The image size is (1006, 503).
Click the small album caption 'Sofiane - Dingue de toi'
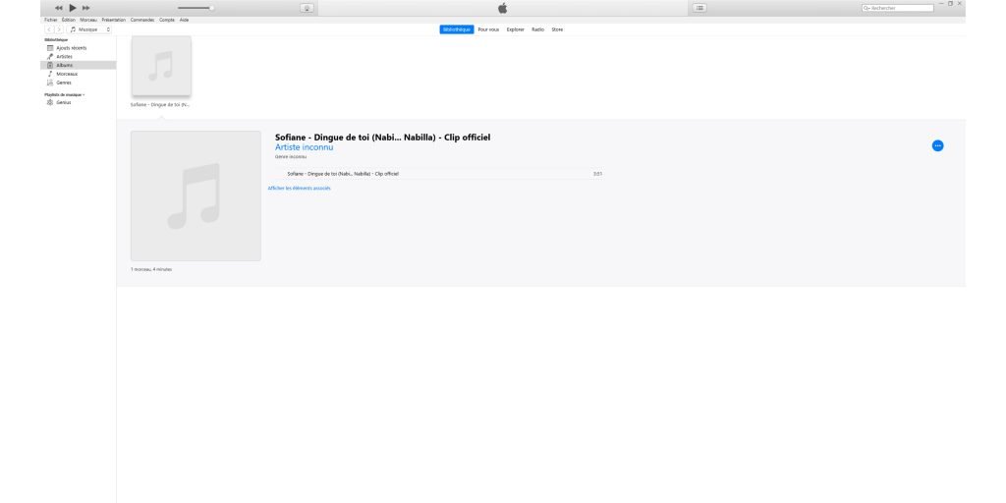[160, 104]
